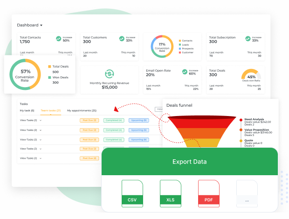
Task: Click the Monthly Recurring Revenue label
Action: click(110, 83)
